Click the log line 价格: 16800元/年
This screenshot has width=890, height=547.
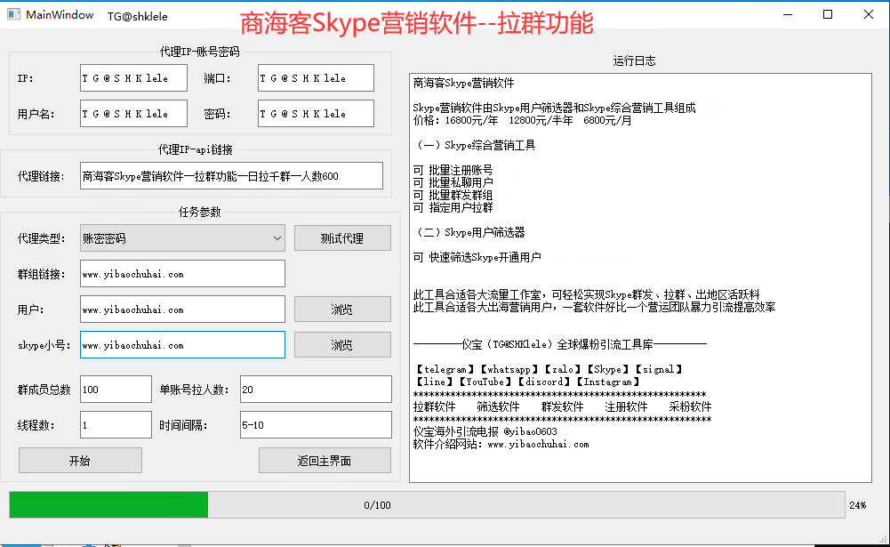456,120
